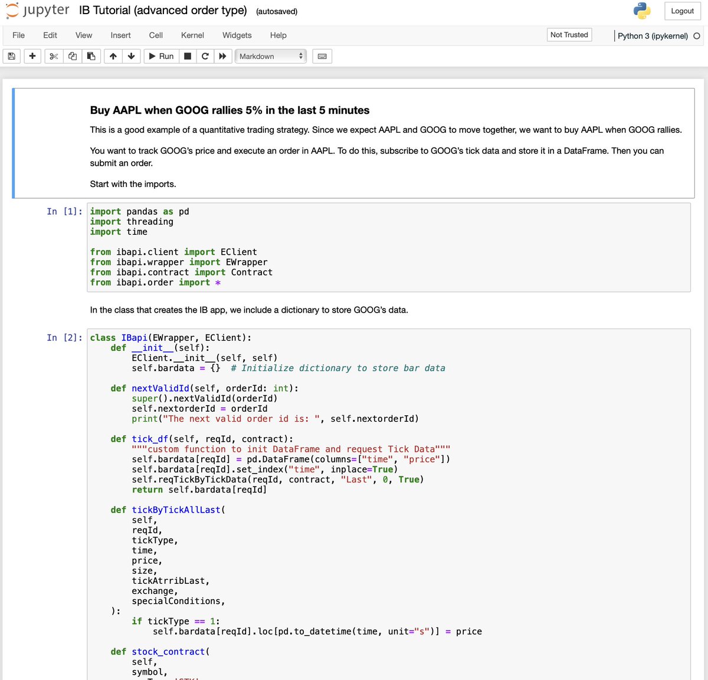Image resolution: width=708 pixels, height=680 pixels.
Task: Click the kernel idle indicator circle
Action: pyautogui.click(x=697, y=36)
